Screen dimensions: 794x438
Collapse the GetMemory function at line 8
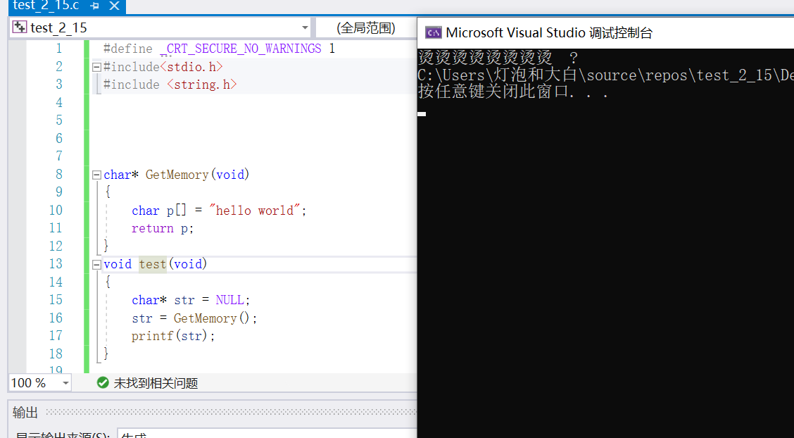click(96, 175)
